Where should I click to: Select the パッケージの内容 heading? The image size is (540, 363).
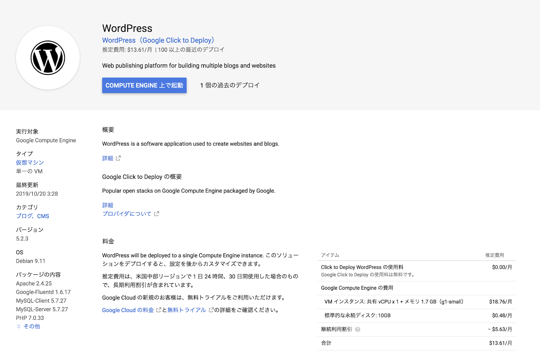[38, 275]
